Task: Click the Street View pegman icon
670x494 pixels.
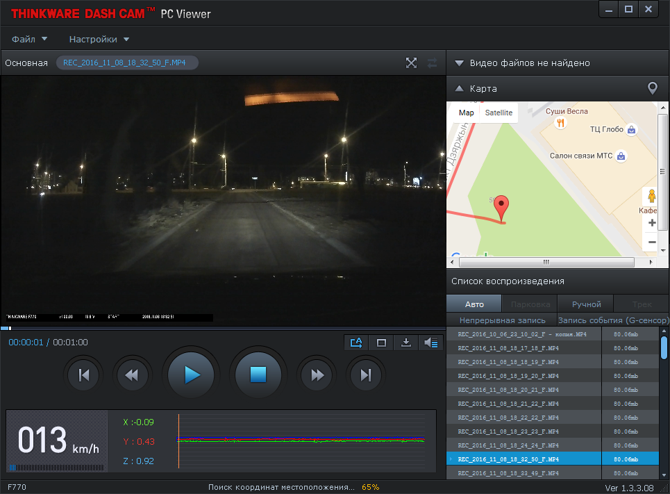Action: [651, 196]
